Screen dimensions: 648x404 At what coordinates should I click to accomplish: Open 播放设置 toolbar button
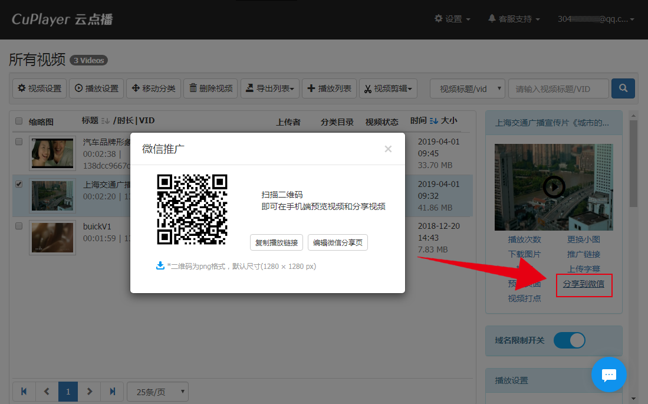[x=96, y=88]
